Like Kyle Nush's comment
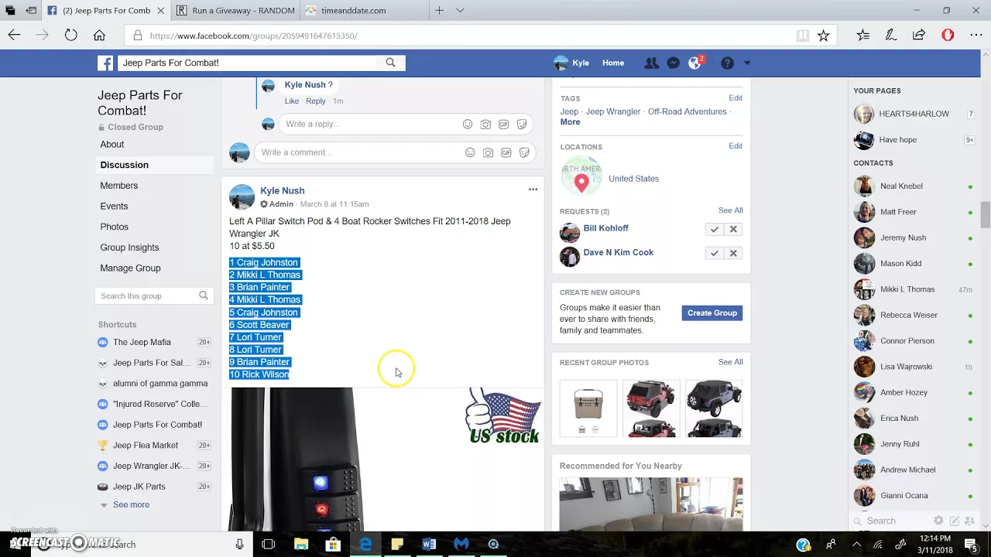The image size is (991, 557). 292,101
